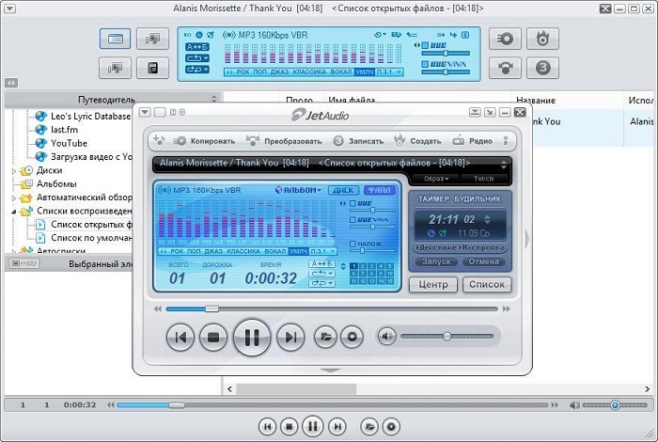Select the ДЖАЗ equalizer preset in JetAudio player
This screenshot has height=442, width=658.
(x=213, y=251)
